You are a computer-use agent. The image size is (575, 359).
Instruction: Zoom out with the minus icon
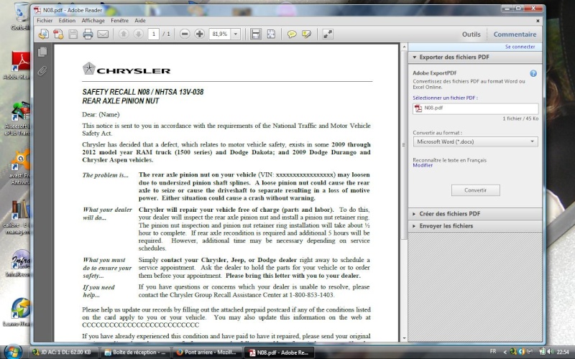click(x=185, y=34)
